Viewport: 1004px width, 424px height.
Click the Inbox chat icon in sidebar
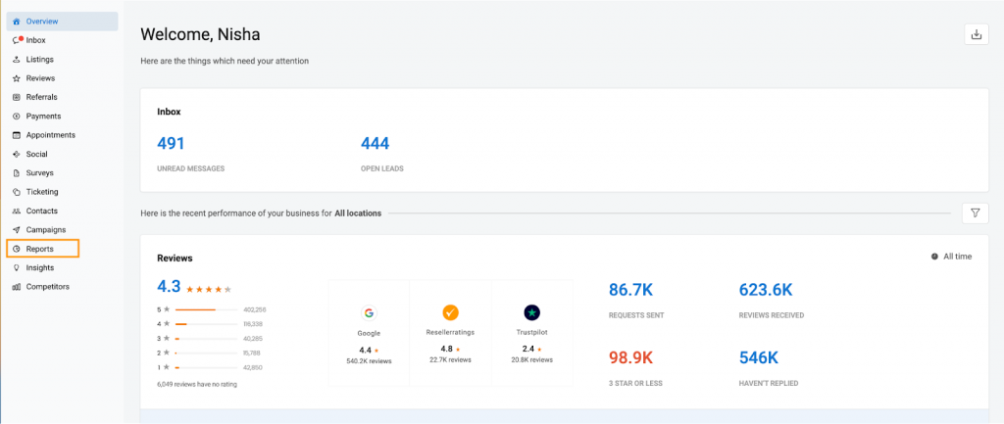17,40
